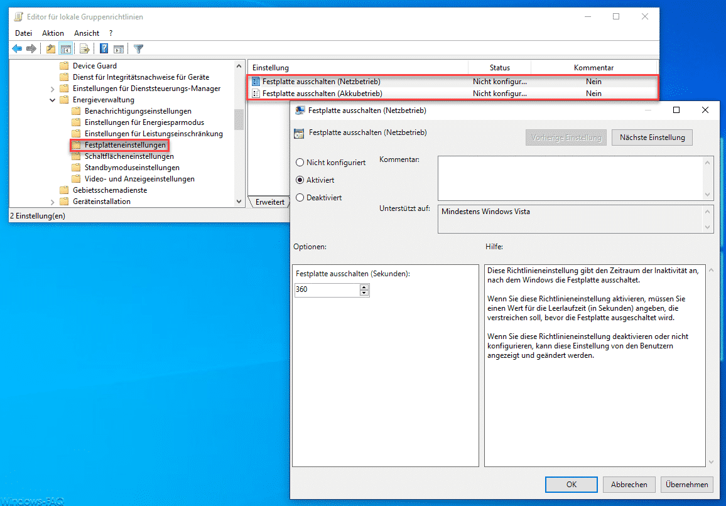Click the Export list toolbar icon

[85, 48]
